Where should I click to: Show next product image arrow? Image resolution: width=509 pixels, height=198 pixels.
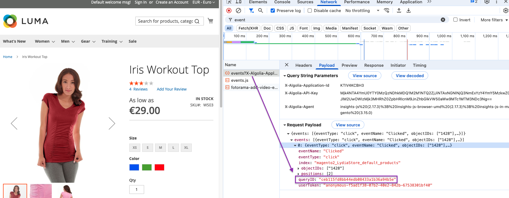click(112, 123)
